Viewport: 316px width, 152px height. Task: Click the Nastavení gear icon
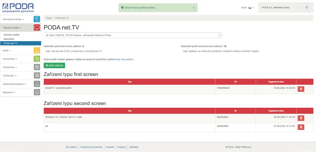[37, 92]
